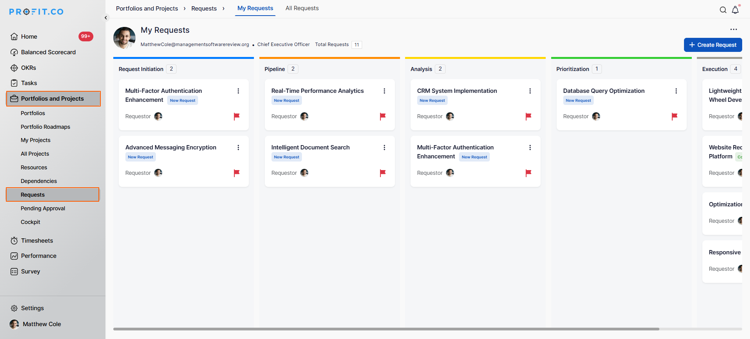This screenshot has width=750, height=339.
Task: Click the red flag on Advanced Messaging Encryption
Action: (237, 173)
